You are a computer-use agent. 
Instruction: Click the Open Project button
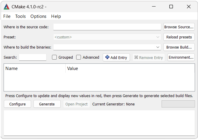(x=76, y=104)
